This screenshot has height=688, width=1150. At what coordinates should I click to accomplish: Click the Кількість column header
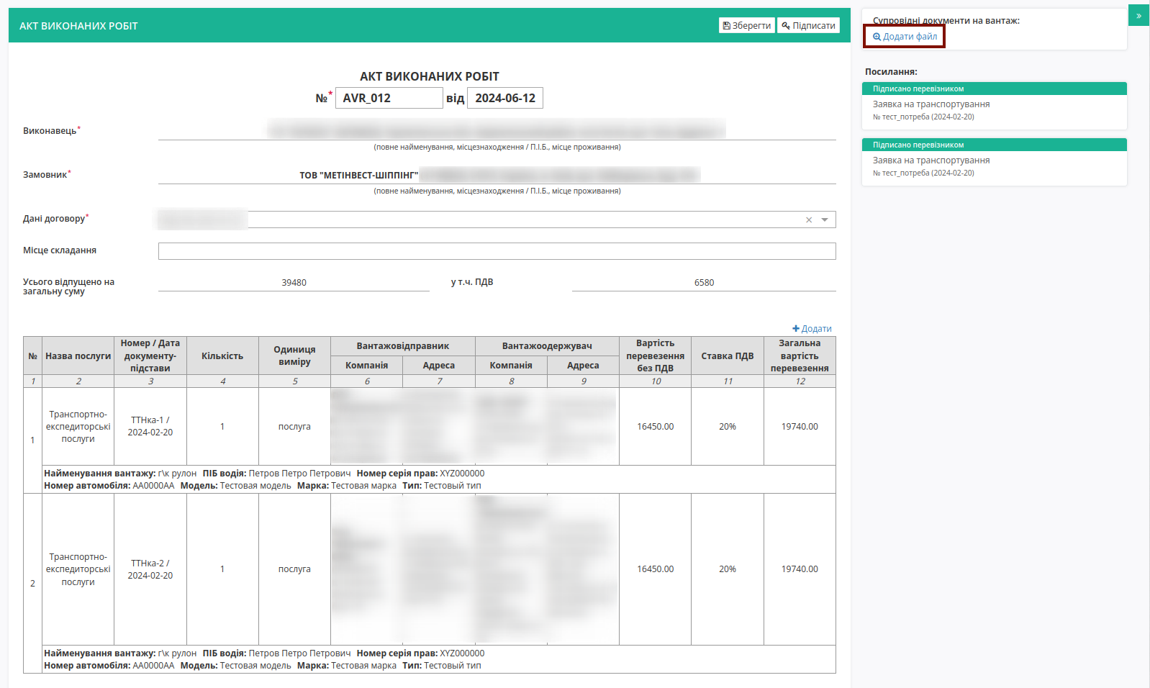[222, 356]
